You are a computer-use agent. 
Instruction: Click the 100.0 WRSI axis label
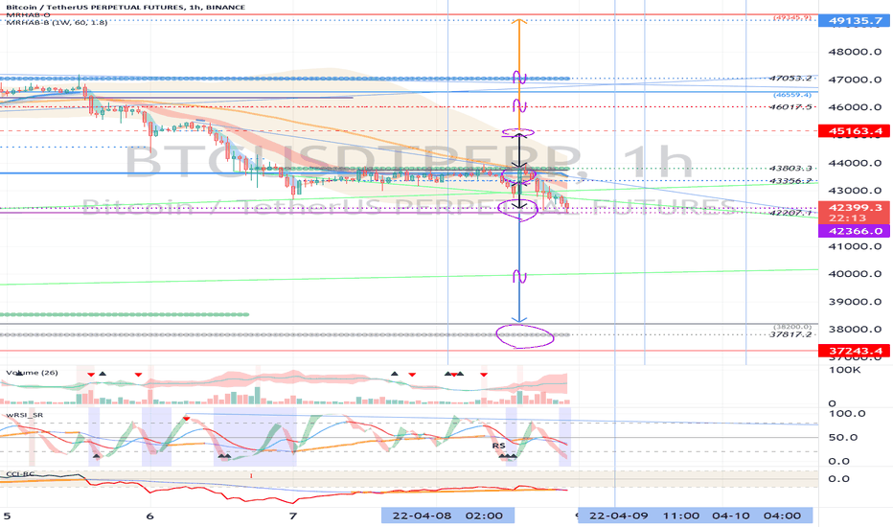pos(847,414)
